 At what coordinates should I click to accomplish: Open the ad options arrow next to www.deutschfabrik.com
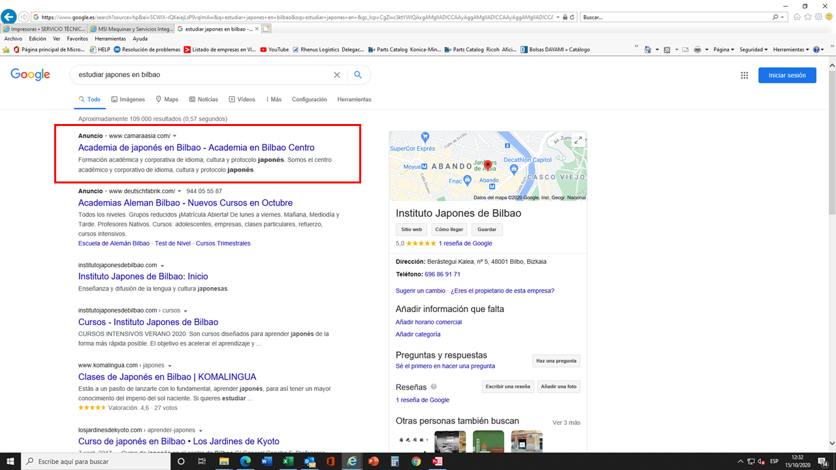[x=179, y=191]
